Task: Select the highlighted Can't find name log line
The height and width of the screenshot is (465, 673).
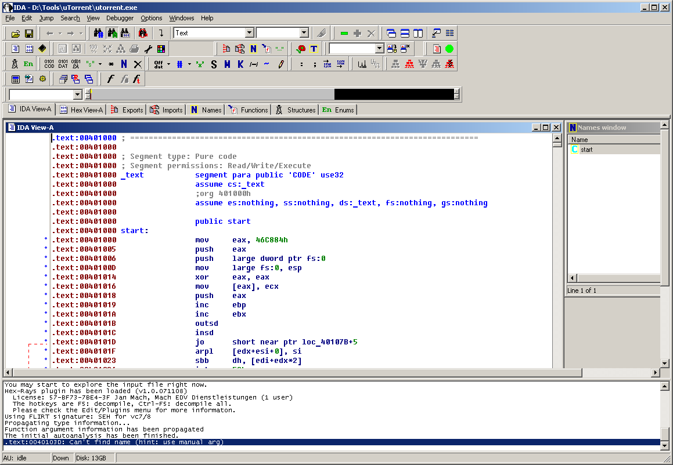Action: 332,442
